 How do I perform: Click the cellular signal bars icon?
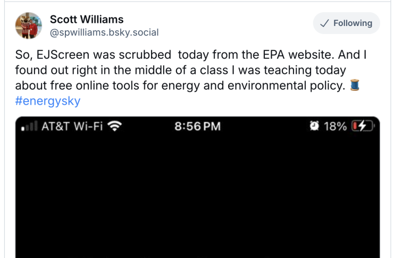click(x=29, y=127)
